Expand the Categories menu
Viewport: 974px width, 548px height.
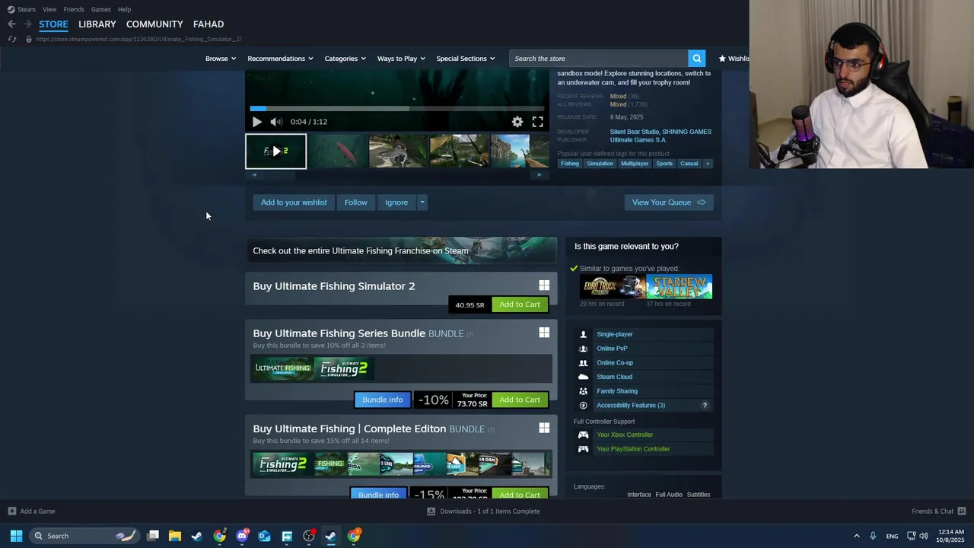click(x=345, y=59)
